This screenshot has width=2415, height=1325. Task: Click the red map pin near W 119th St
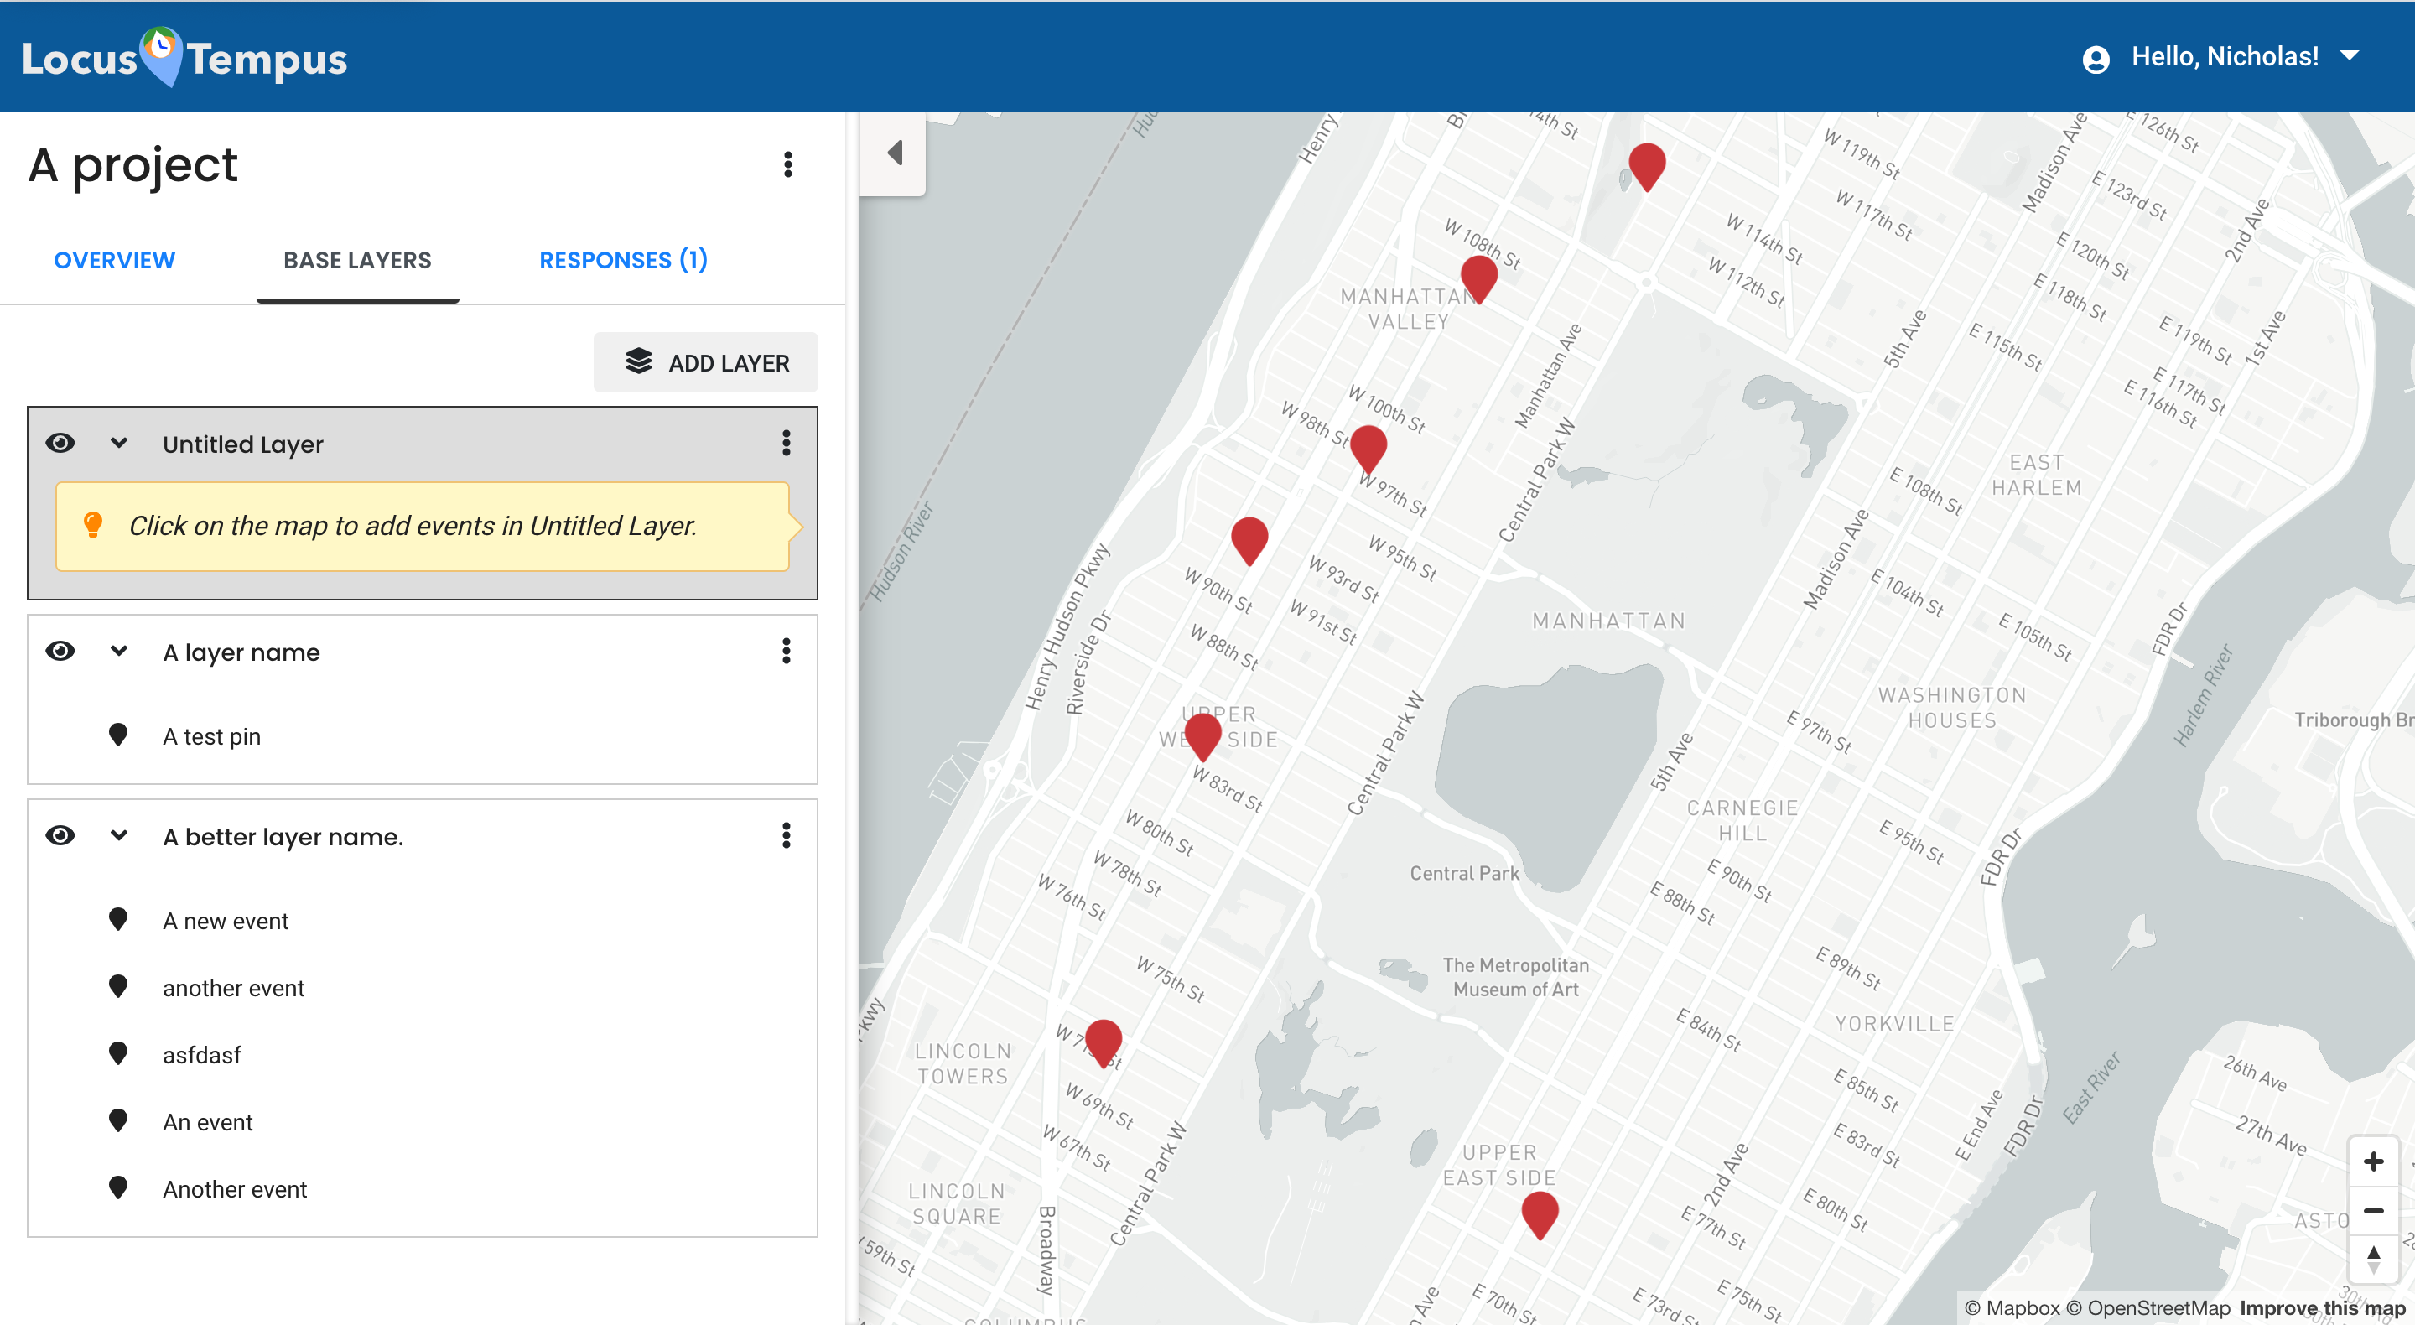pyautogui.click(x=1647, y=167)
